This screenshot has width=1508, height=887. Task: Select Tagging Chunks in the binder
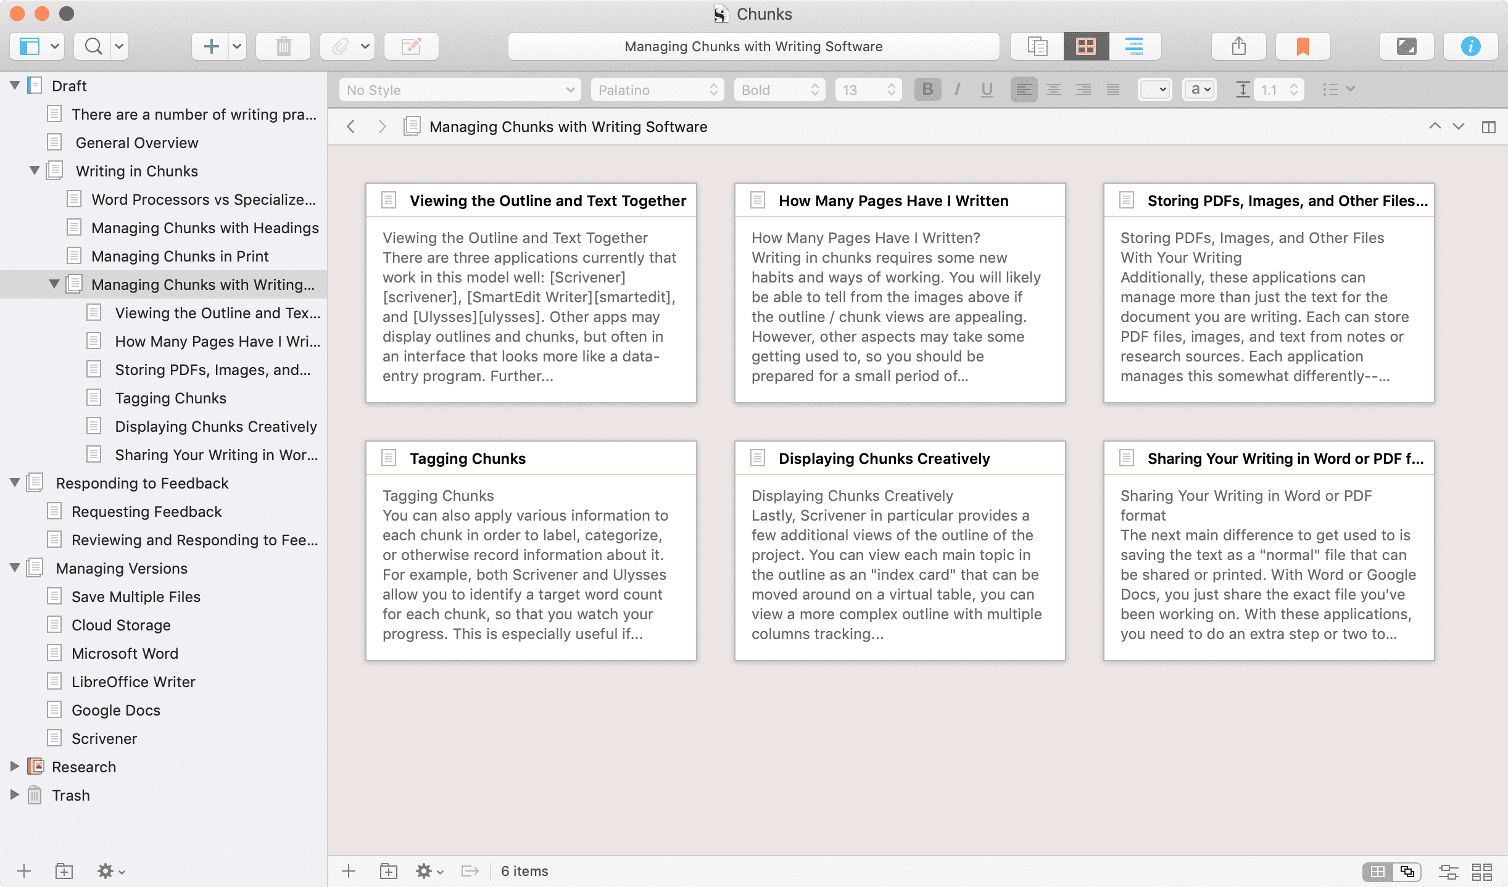pos(170,398)
